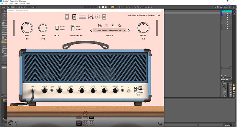237x127 pixels.
Task: Open the cabinet section icon in plugin header
Action: pyautogui.click(x=82, y=17)
